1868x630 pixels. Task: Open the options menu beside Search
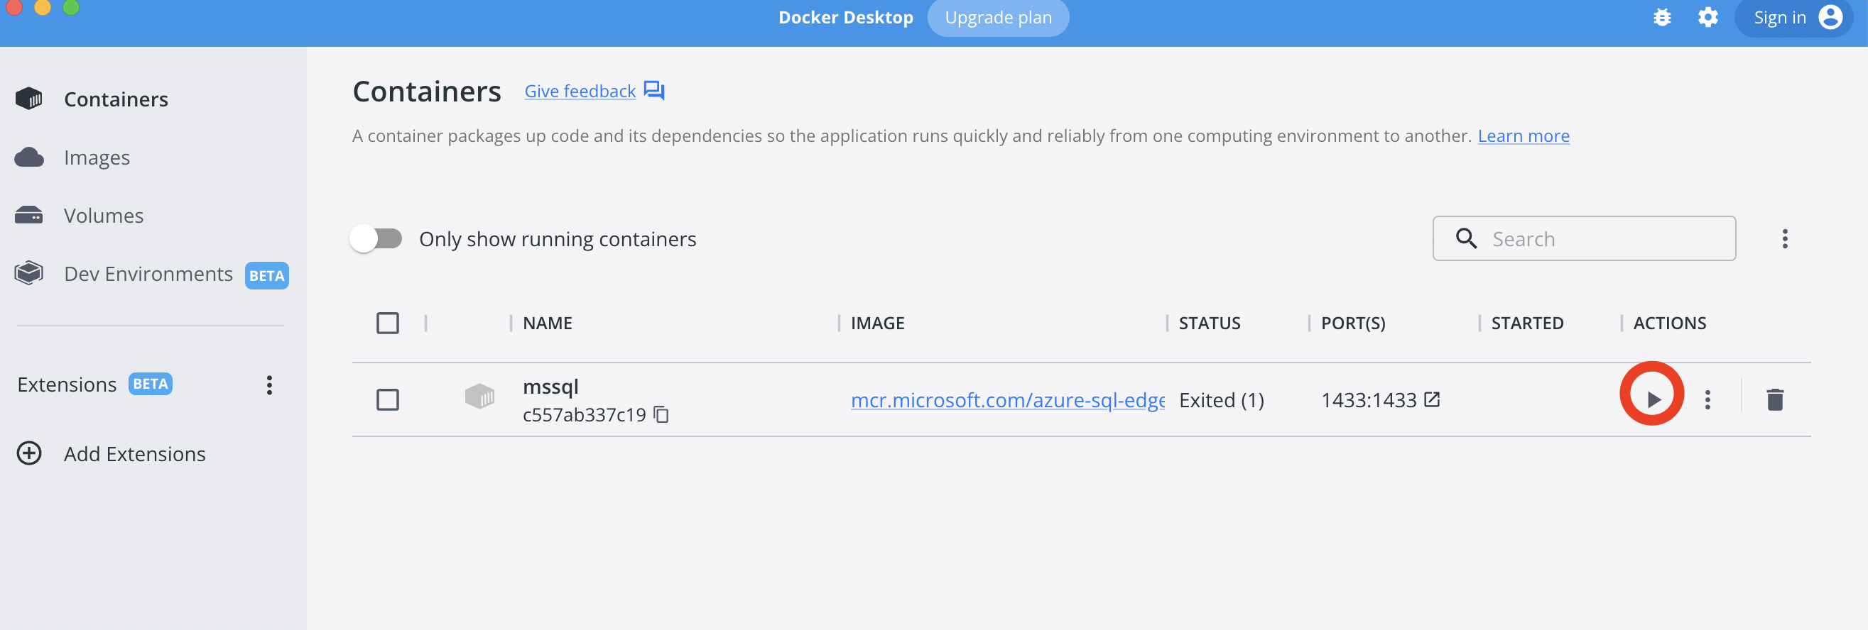coord(1785,238)
